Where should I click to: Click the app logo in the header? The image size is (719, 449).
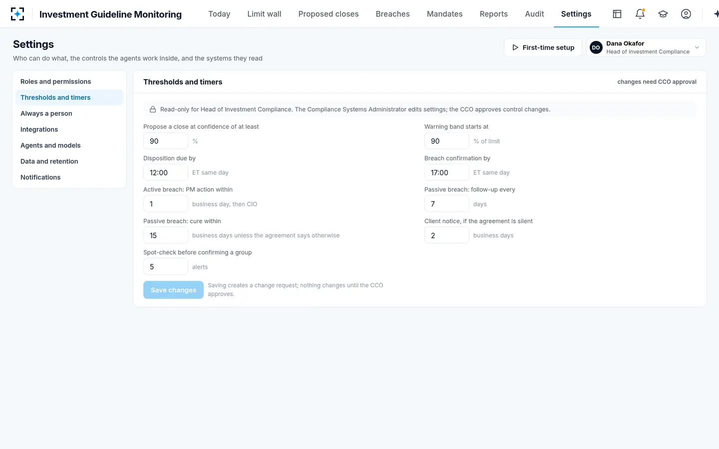pos(17,14)
